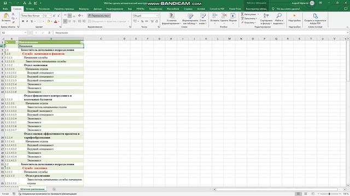350x196 pixels.
Task: Switch to Page Layout view in status bar
Action: tap(306, 194)
